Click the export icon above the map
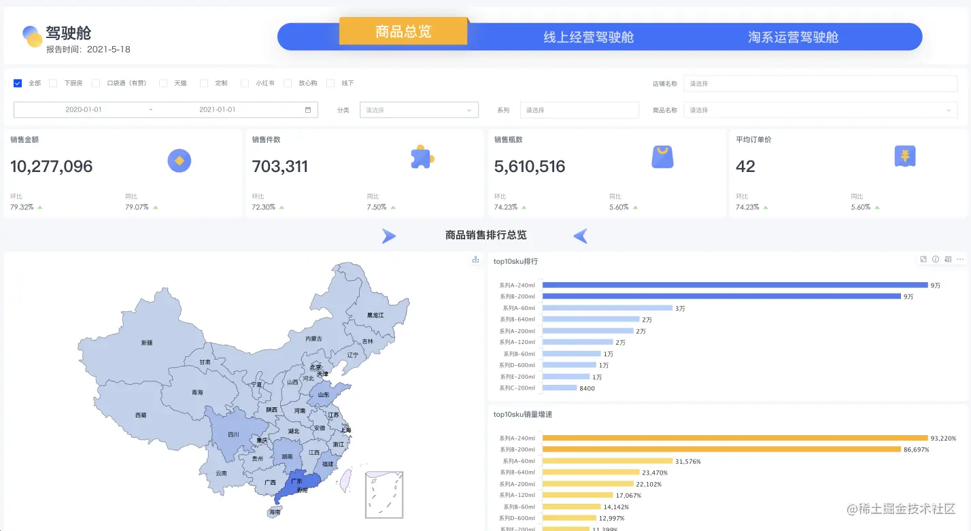 pyautogui.click(x=476, y=260)
